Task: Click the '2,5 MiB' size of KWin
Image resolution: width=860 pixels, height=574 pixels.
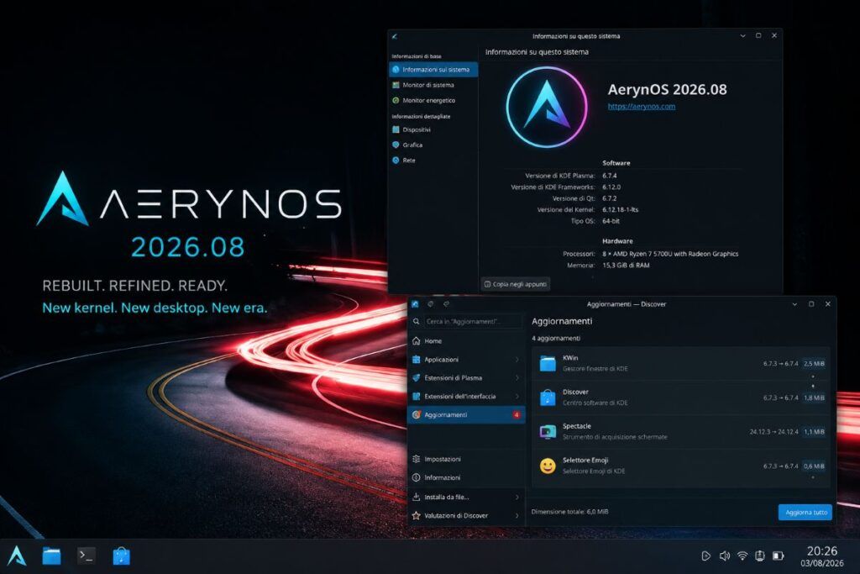Action: pyautogui.click(x=814, y=363)
